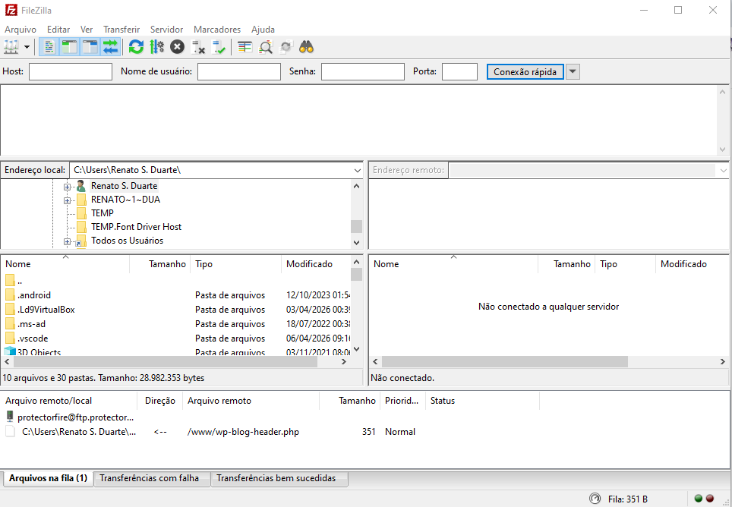732x507 pixels.
Task: Click the disconnect from server icon
Action: tap(198, 47)
